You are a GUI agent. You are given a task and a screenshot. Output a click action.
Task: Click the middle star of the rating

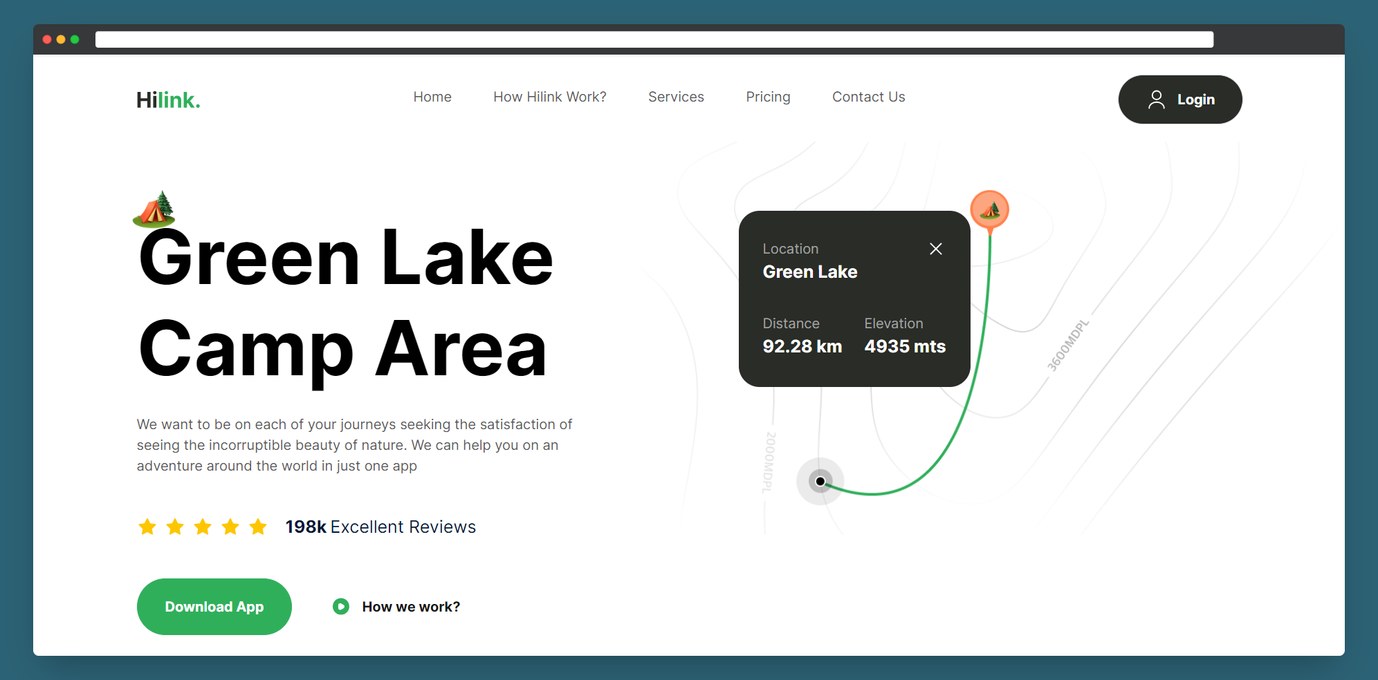click(x=203, y=527)
